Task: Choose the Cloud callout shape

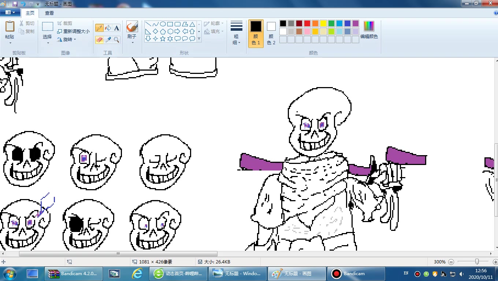Action: click(x=192, y=38)
